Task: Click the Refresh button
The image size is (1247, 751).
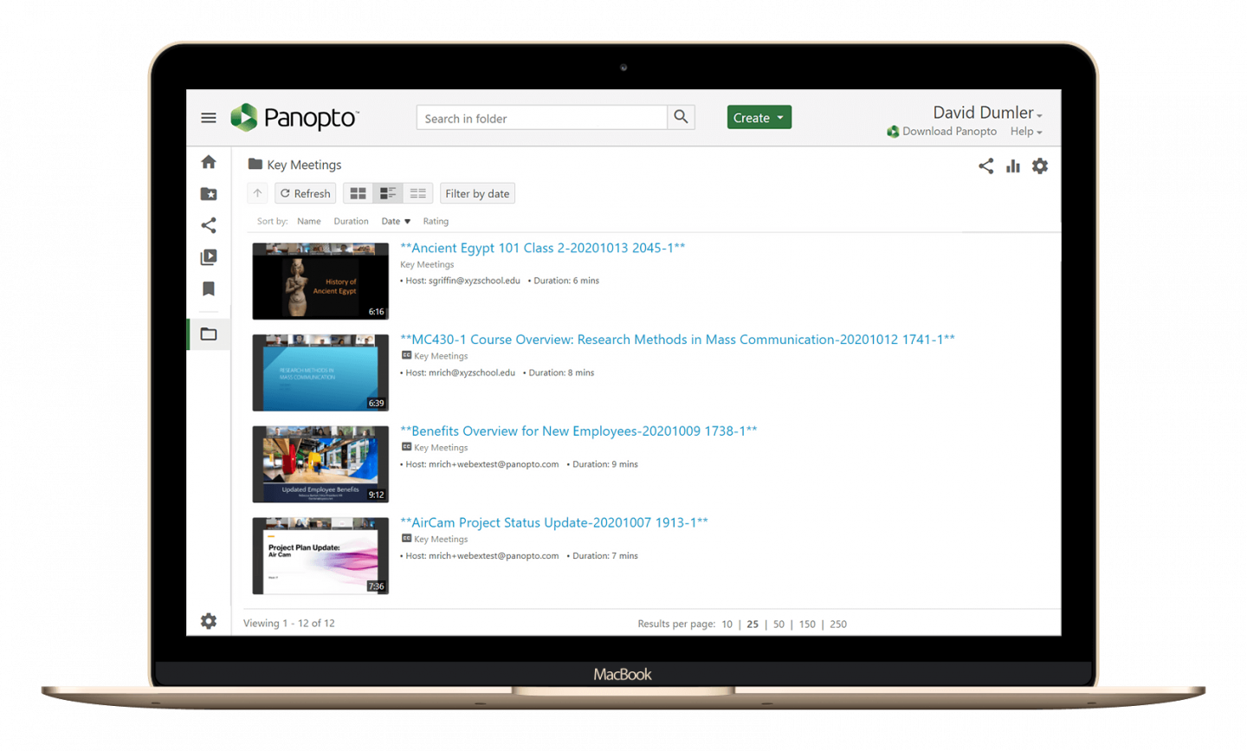Action: click(x=305, y=193)
